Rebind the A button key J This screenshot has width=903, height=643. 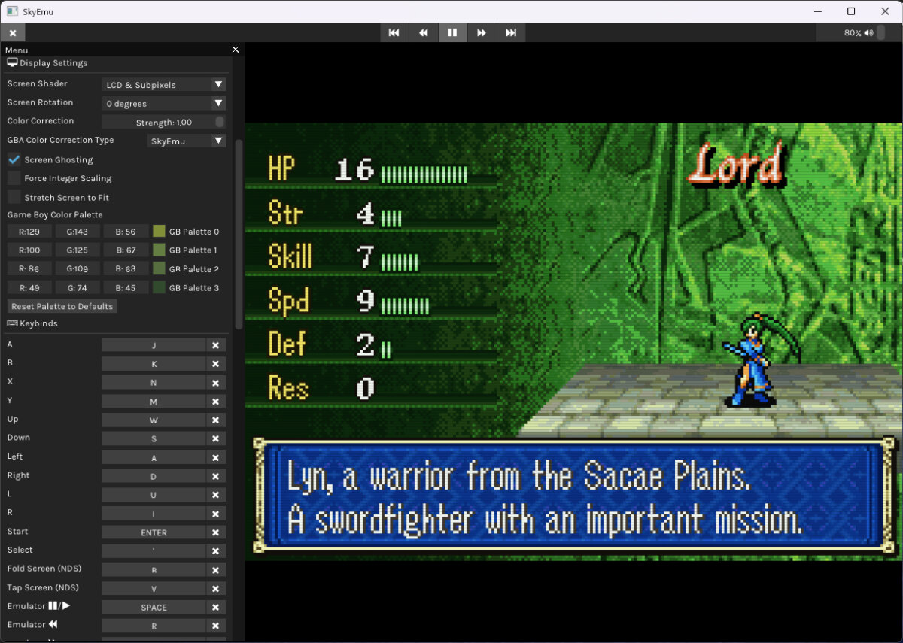click(x=154, y=345)
